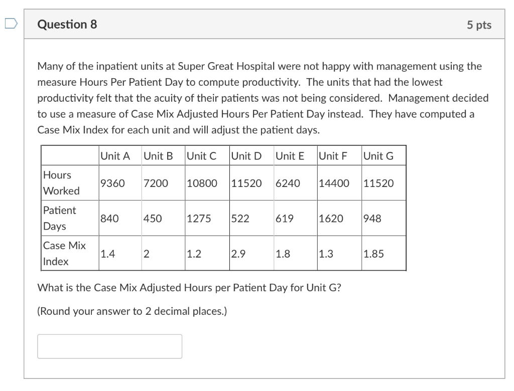Click the value 948 for Unit G patient days
The height and width of the screenshot is (391, 514).
tap(371, 218)
